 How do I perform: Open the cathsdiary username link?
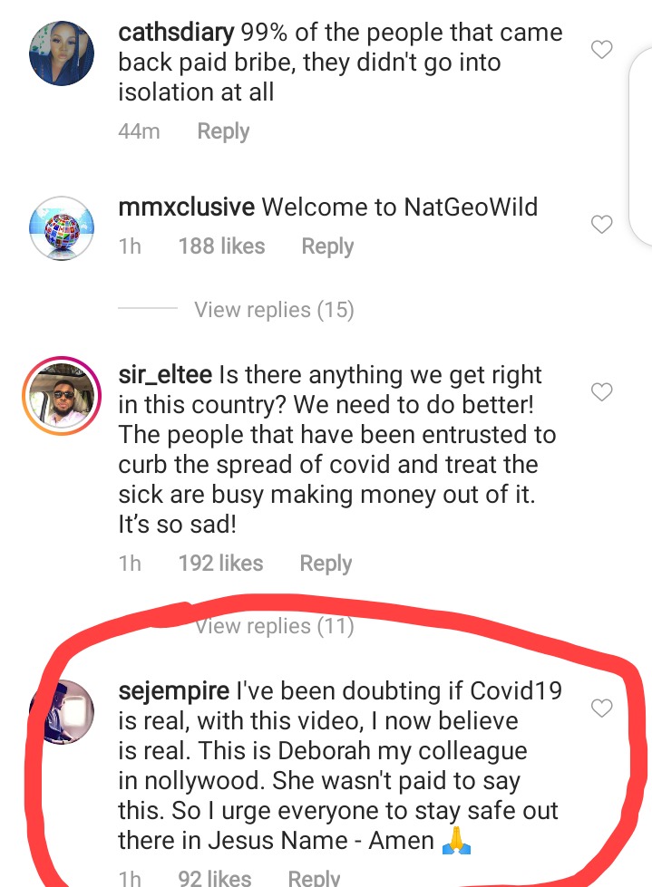tap(176, 33)
